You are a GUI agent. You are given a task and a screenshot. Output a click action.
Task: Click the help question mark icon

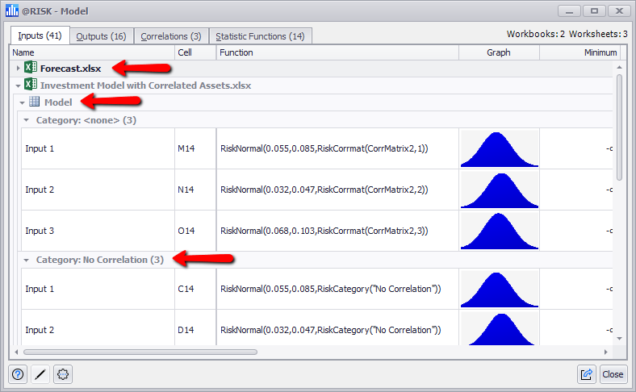pos(18,374)
